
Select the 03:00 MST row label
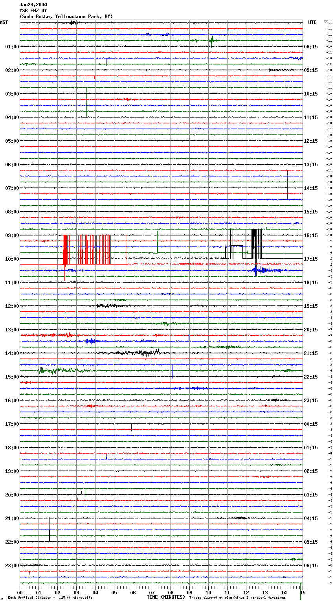(12, 94)
